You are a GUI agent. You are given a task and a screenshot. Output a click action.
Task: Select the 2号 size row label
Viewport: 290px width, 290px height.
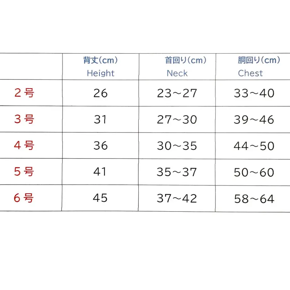pos(24,93)
